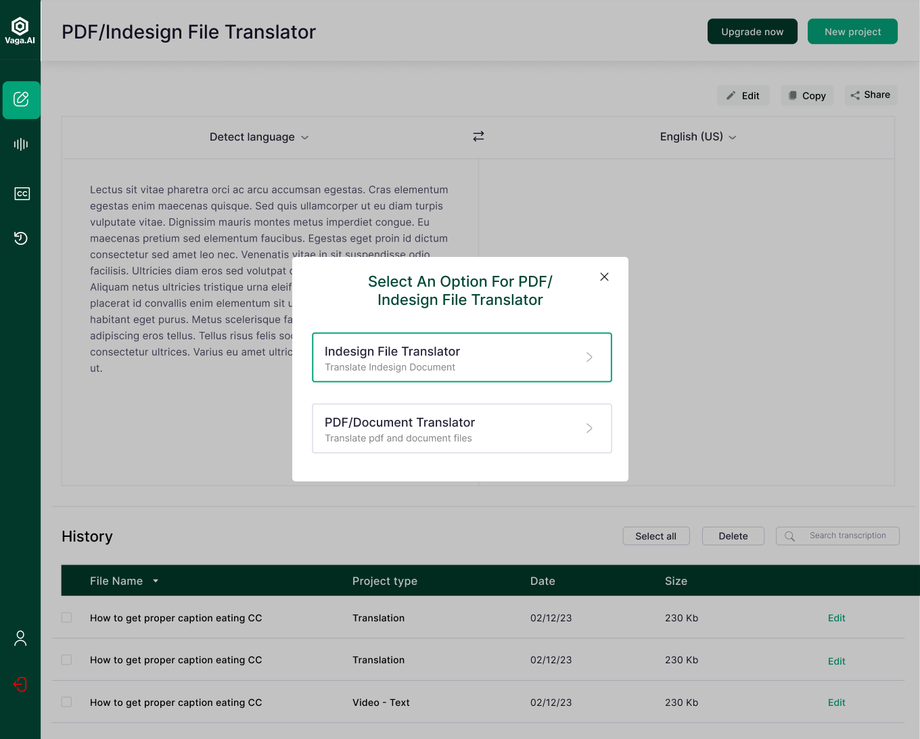Open the closed captions CC sidebar icon

(x=22, y=193)
